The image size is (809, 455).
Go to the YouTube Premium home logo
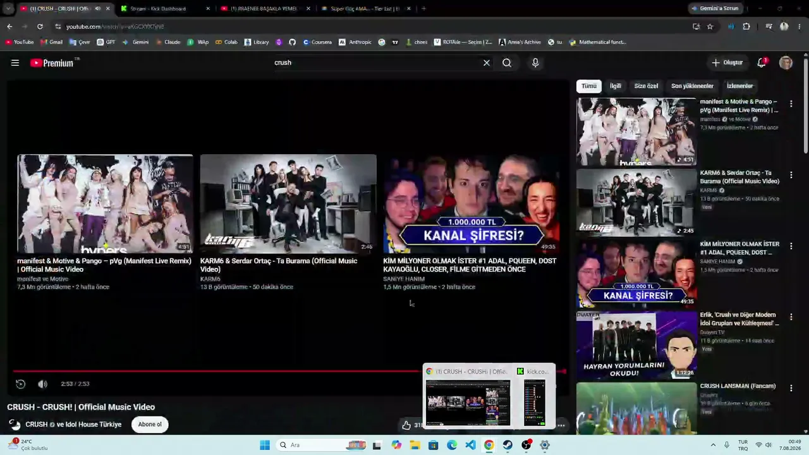(52, 63)
